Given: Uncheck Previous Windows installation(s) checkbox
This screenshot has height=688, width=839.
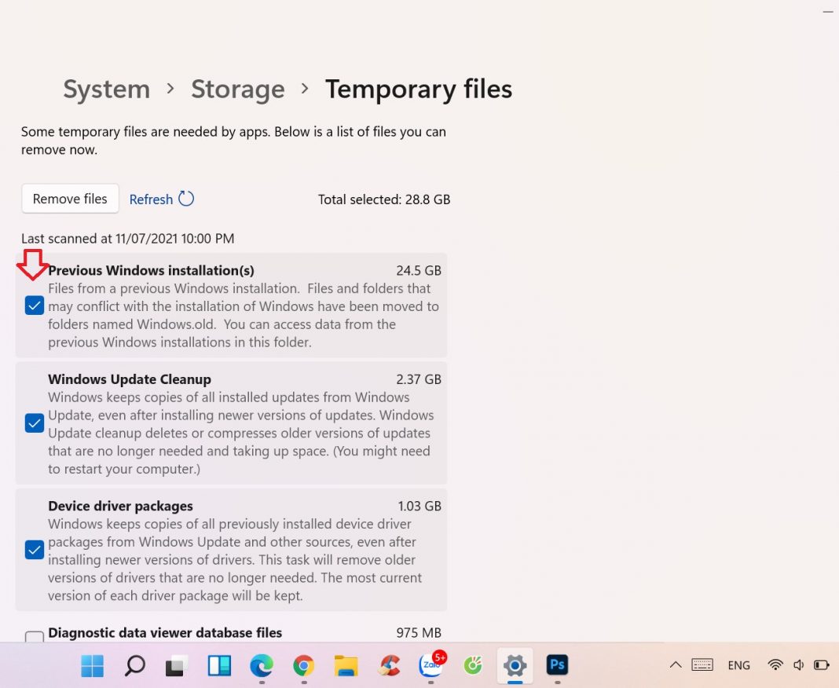Looking at the screenshot, I should [34, 306].
